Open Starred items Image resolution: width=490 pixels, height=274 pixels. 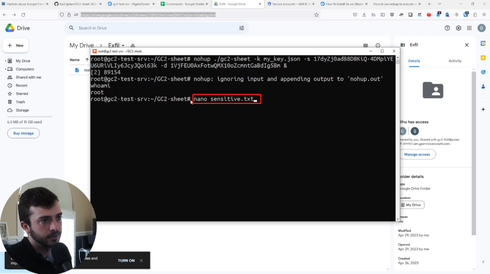[x=22, y=93]
